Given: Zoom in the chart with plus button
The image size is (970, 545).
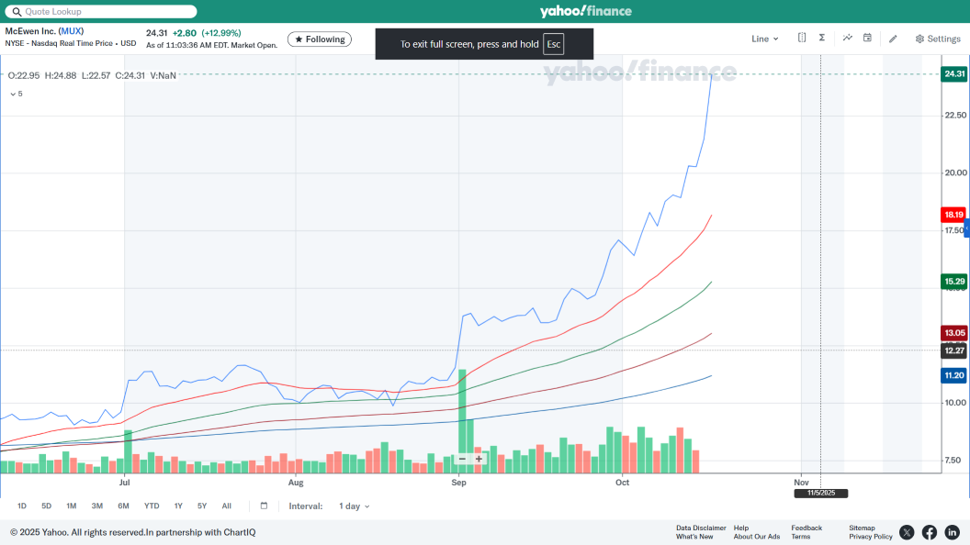Looking at the screenshot, I should pyautogui.click(x=479, y=459).
